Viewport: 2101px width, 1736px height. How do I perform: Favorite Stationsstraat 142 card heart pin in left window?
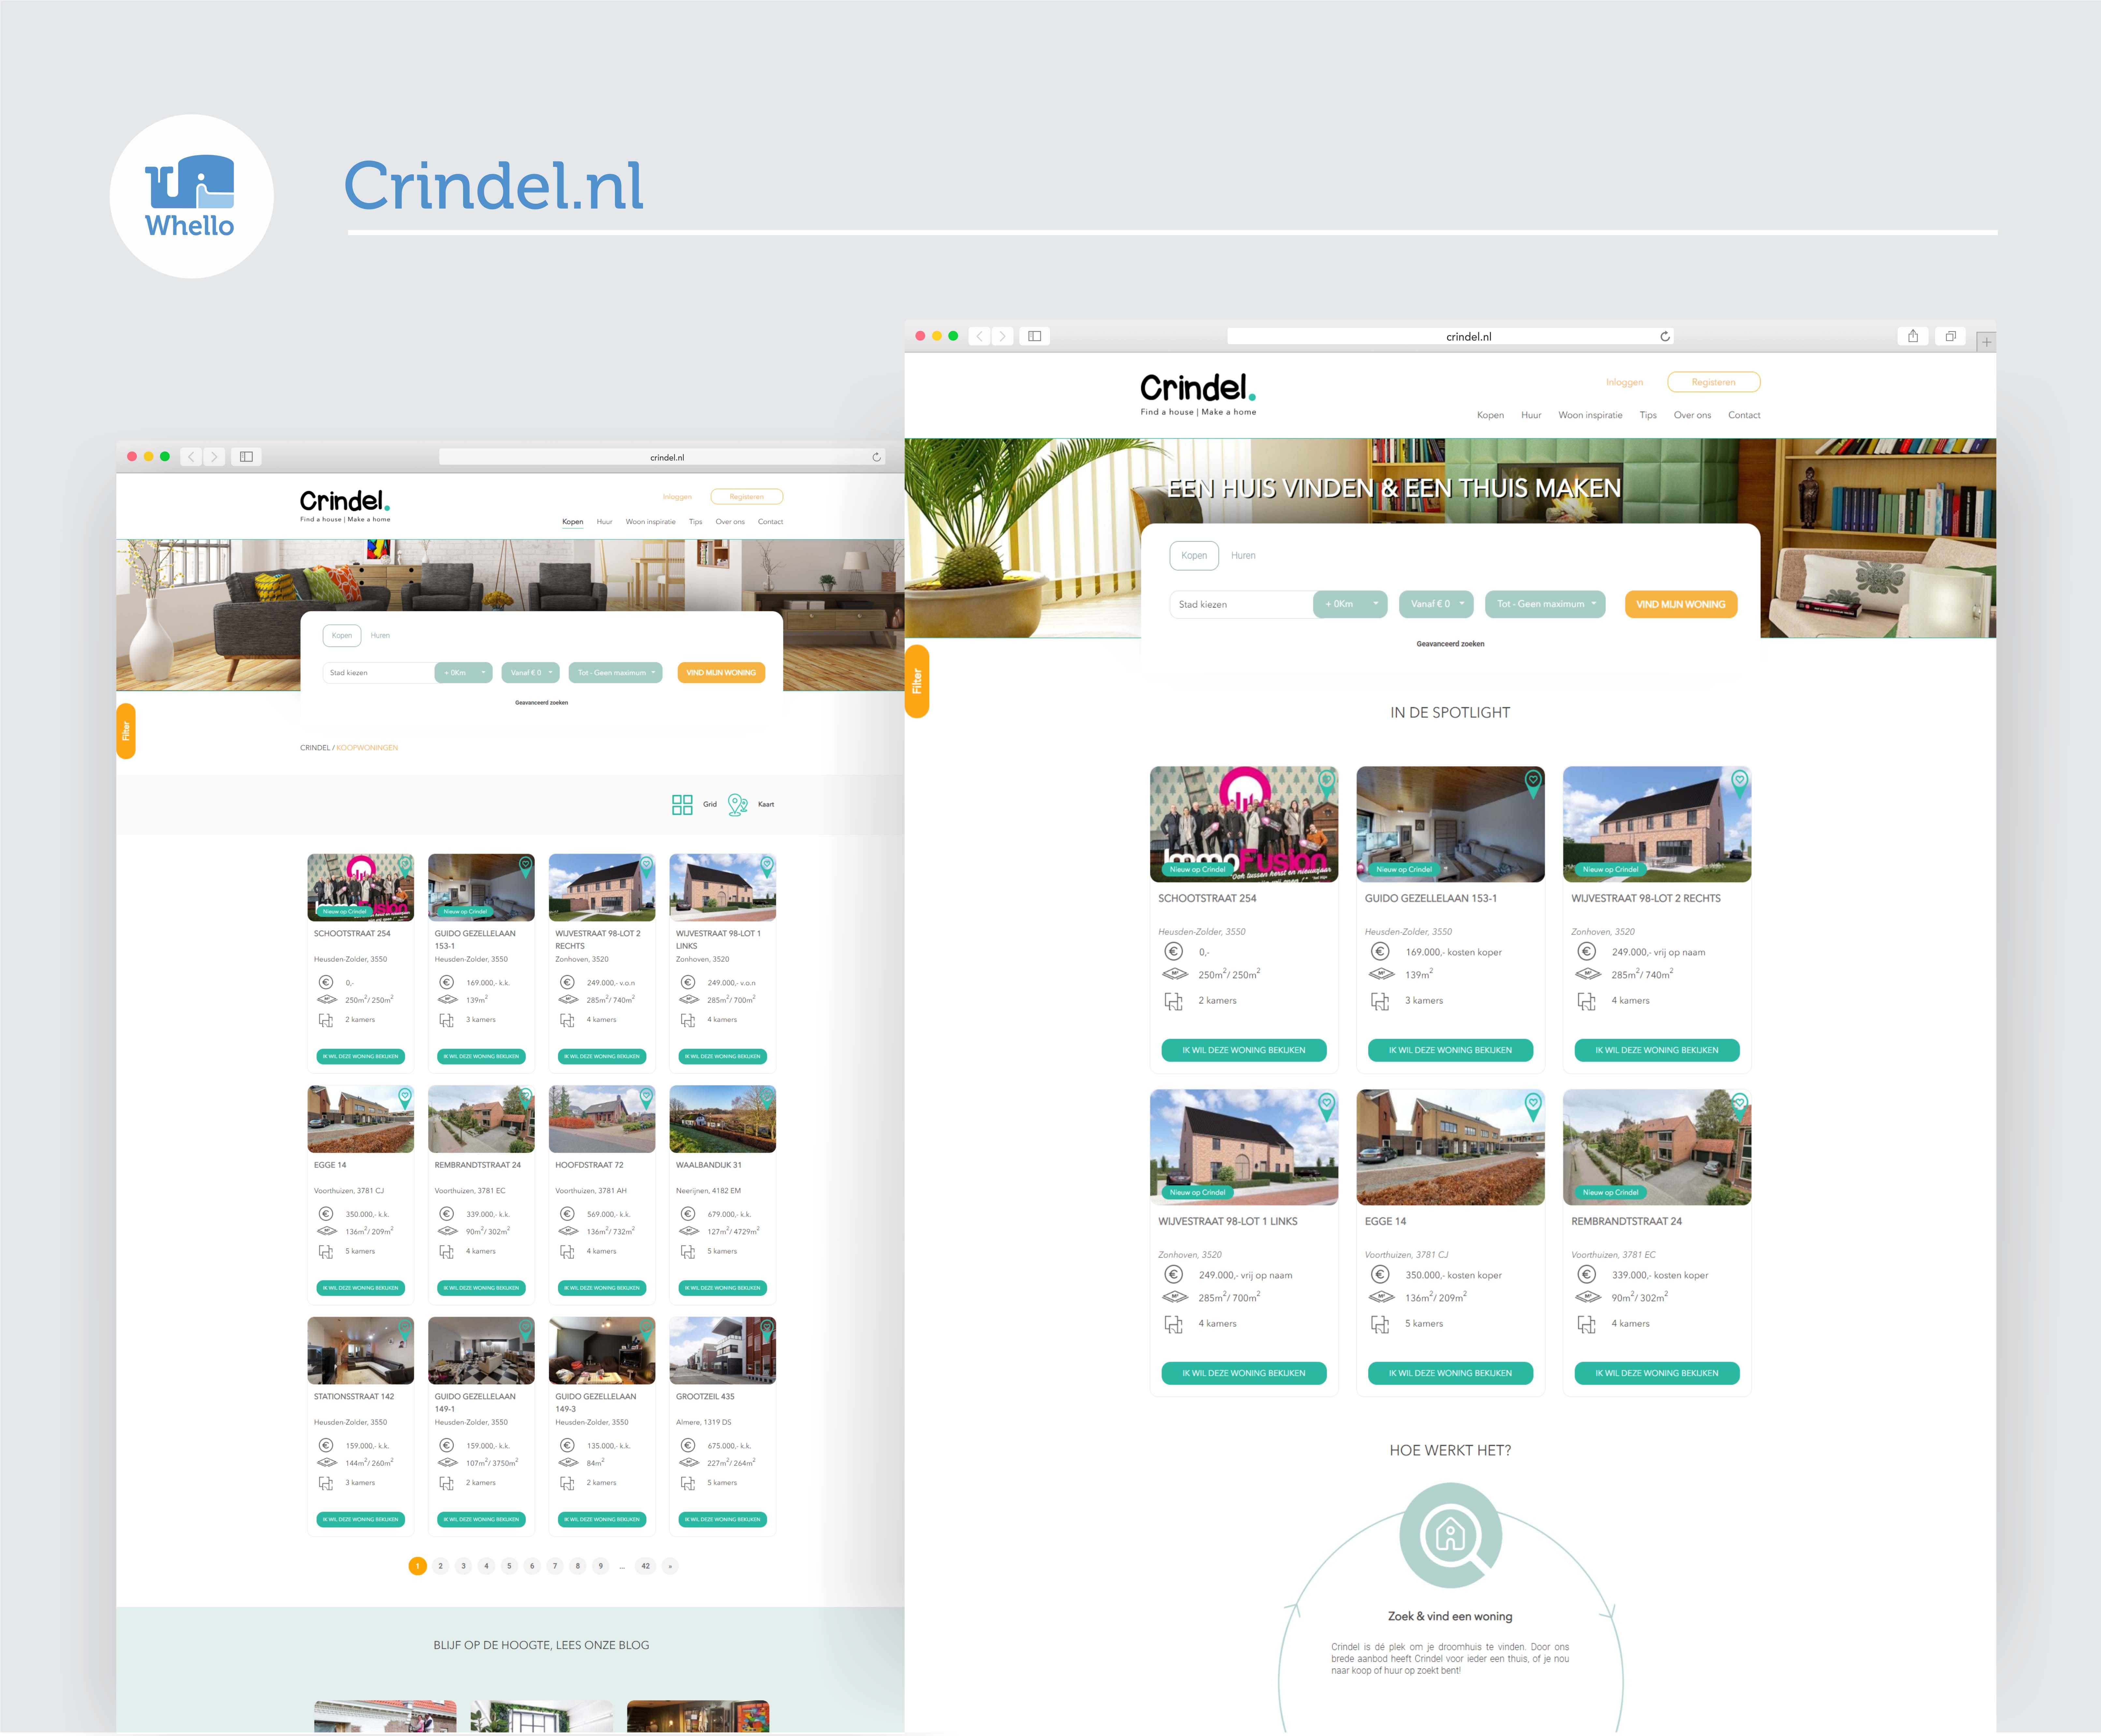click(405, 1330)
